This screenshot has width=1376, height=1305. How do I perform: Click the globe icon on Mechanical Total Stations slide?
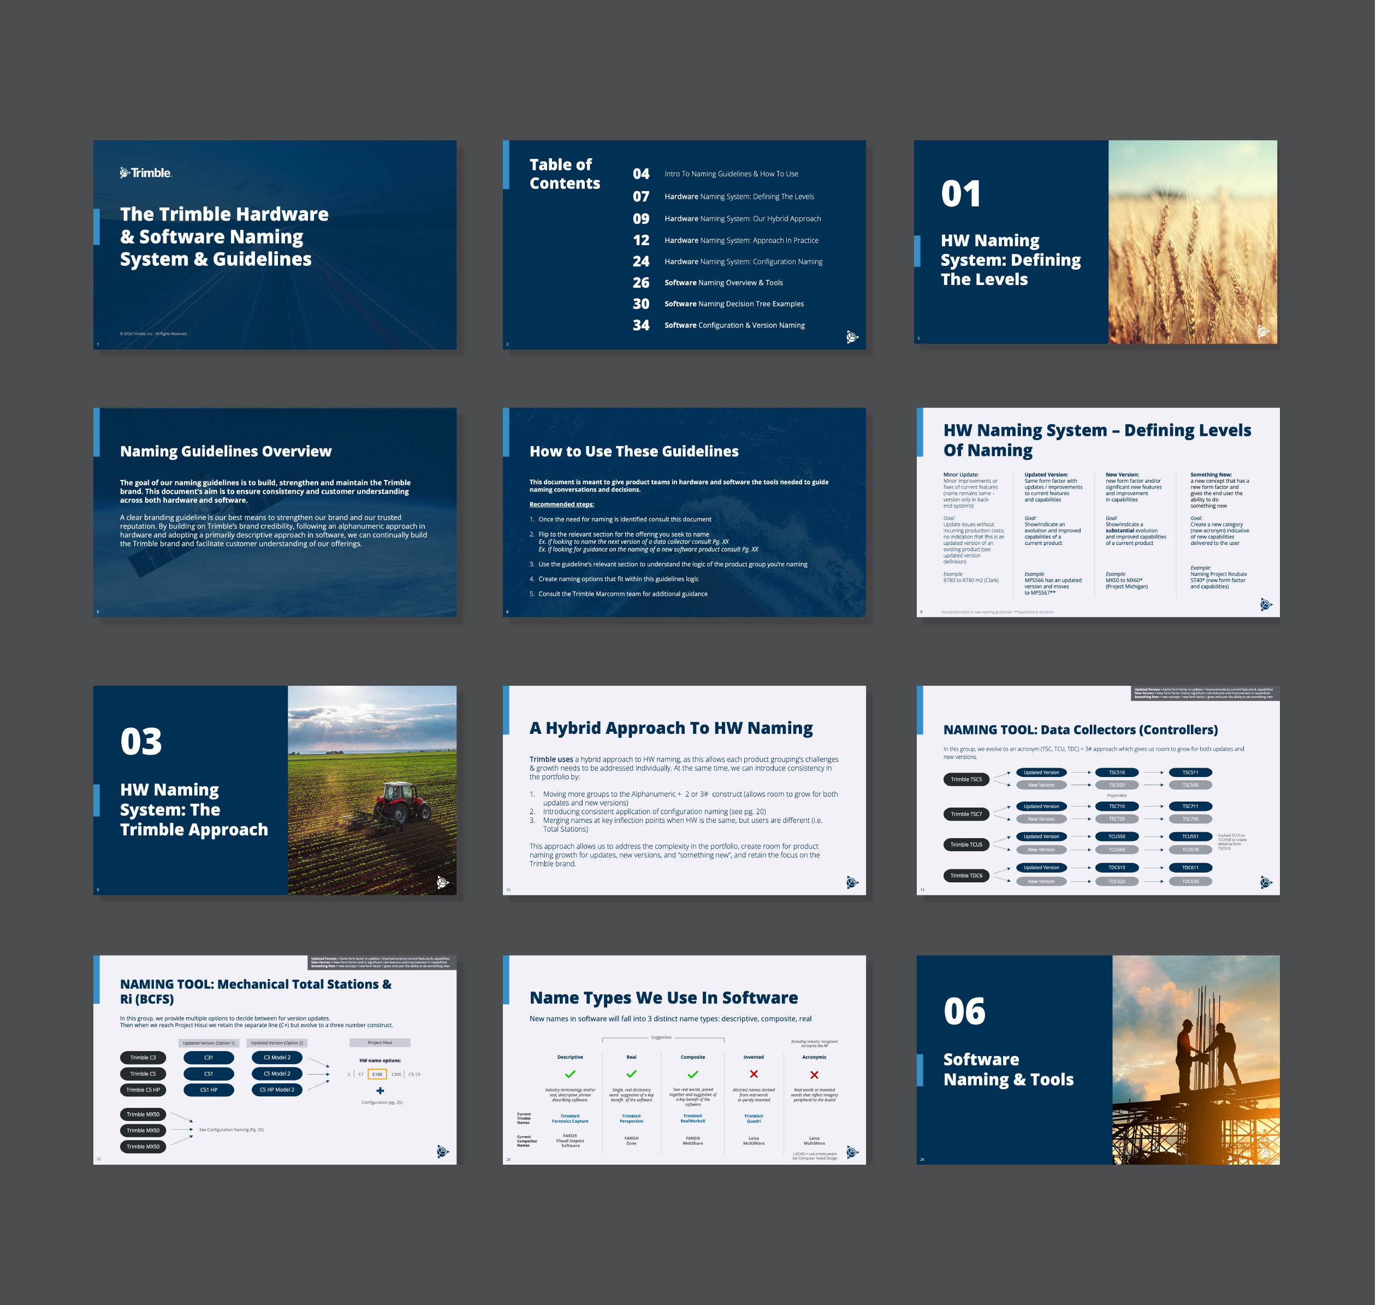click(x=442, y=1152)
